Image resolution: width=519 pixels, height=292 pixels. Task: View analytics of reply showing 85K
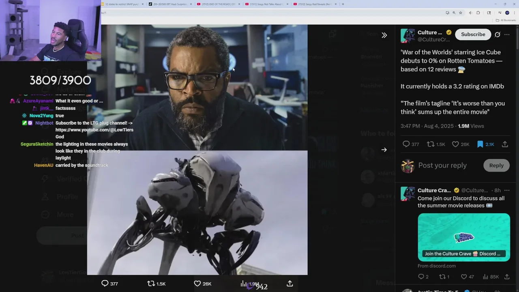tap(491, 277)
